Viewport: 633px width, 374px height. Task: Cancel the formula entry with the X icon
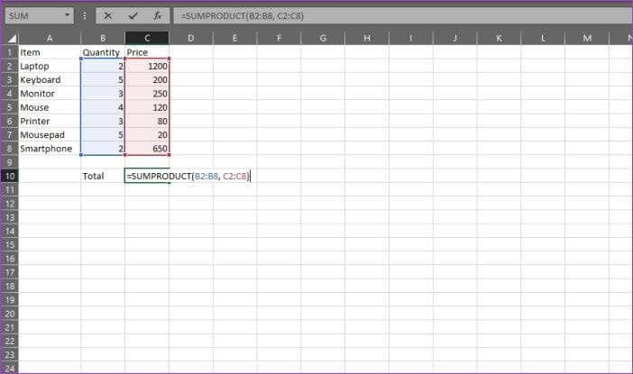(x=108, y=15)
